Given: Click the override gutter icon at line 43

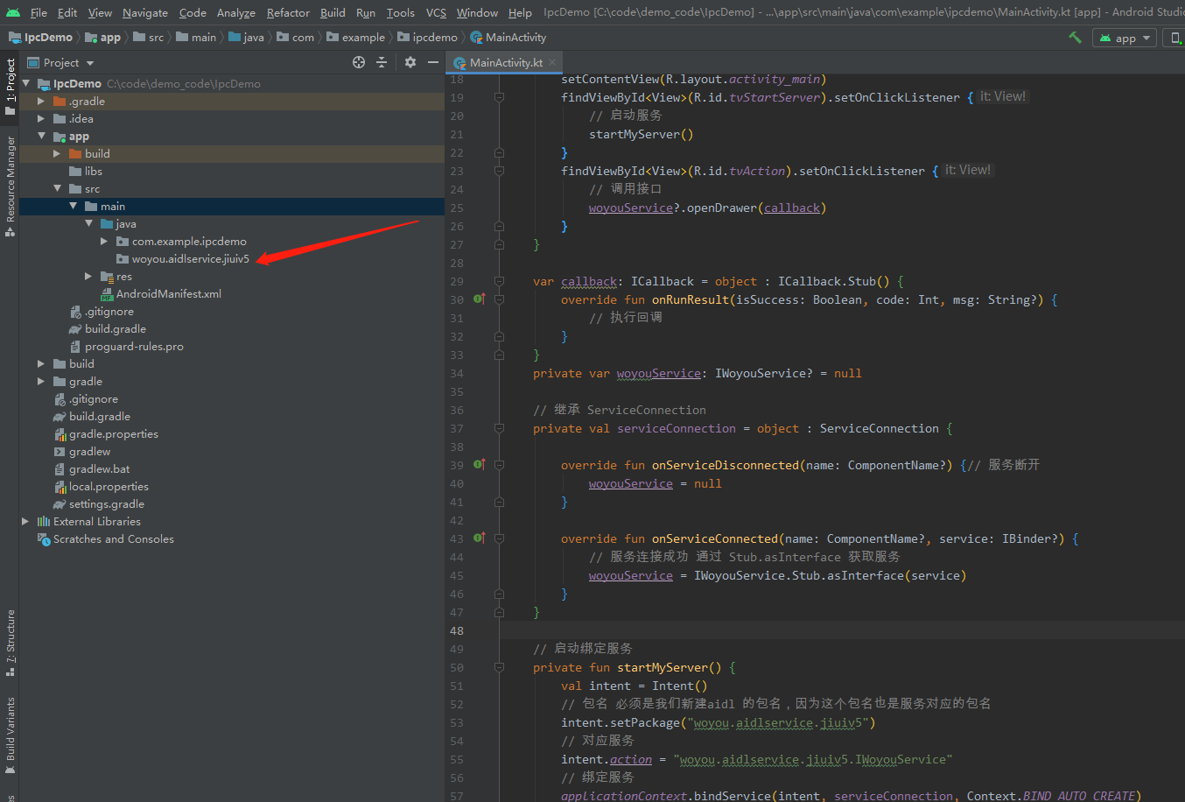Looking at the screenshot, I should click(x=480, y=538).
